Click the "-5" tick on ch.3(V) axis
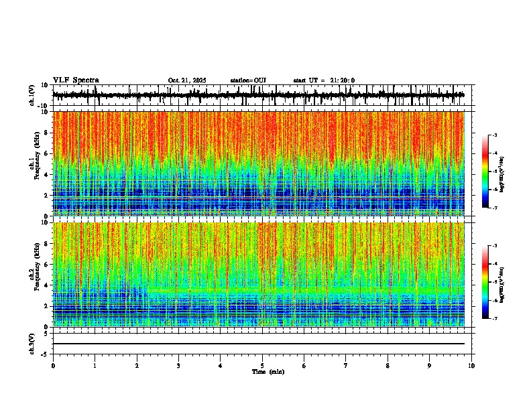 click(x=45, y=354)
